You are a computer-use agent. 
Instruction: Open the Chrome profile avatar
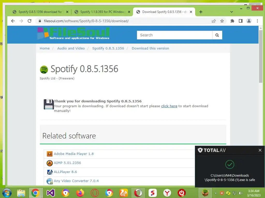pyautogui.click(x=249, y=21)
